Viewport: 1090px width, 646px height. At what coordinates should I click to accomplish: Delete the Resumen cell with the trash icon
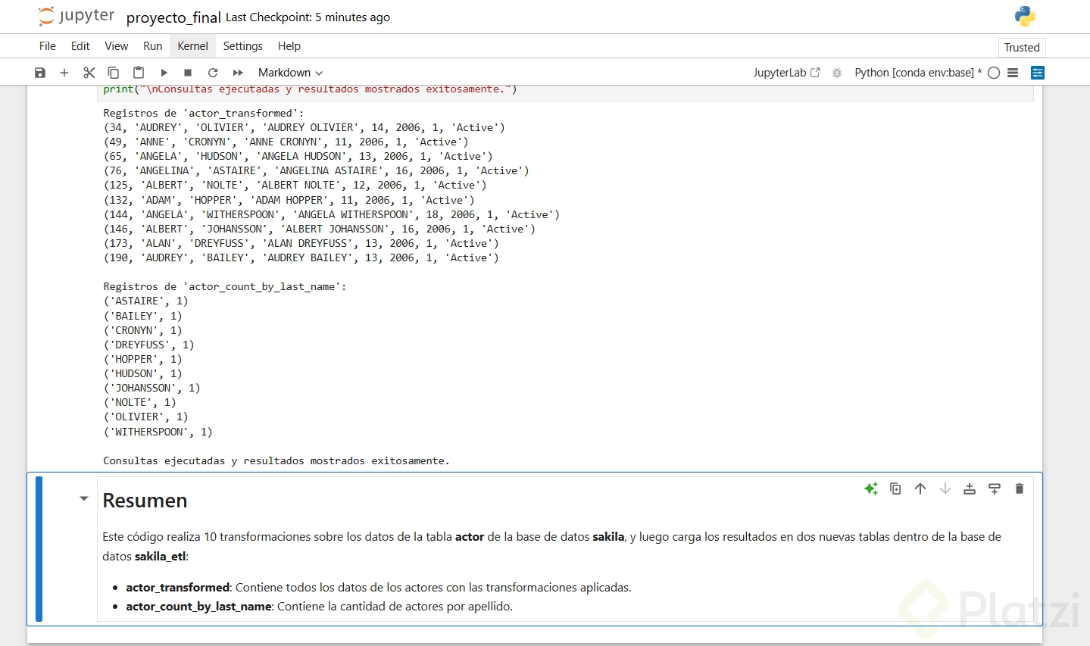coord(1020,488)
